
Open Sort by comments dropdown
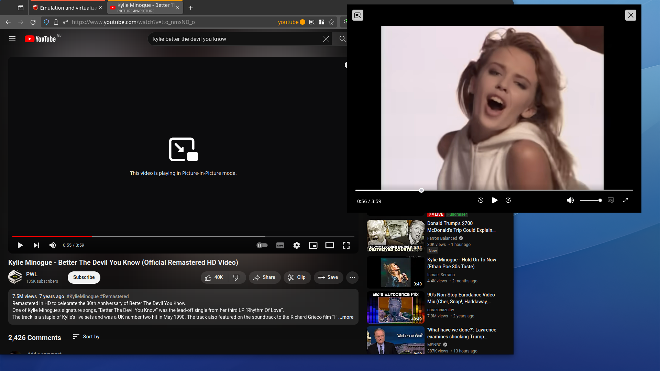(x=86, y=337)
